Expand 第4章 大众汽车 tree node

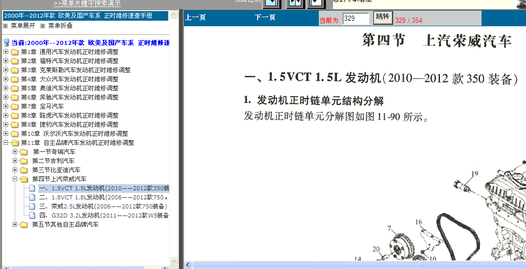pyautogui.click(x=6, y=79)
